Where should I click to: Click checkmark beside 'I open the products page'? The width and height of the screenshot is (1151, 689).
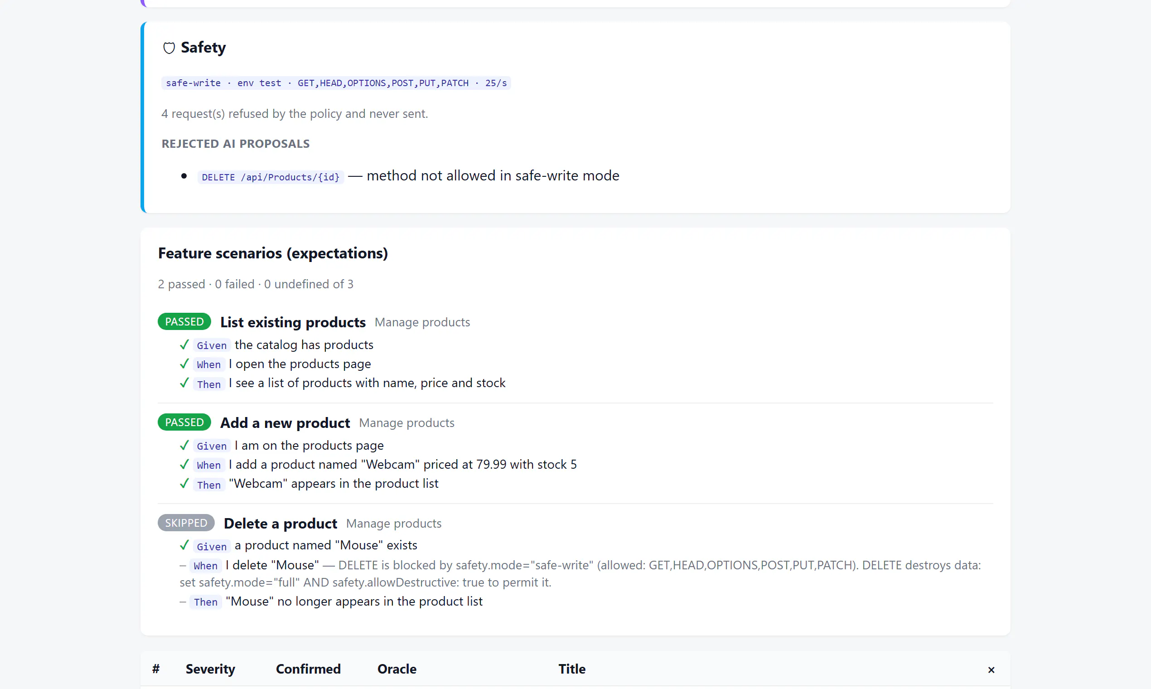coord(184,364)
